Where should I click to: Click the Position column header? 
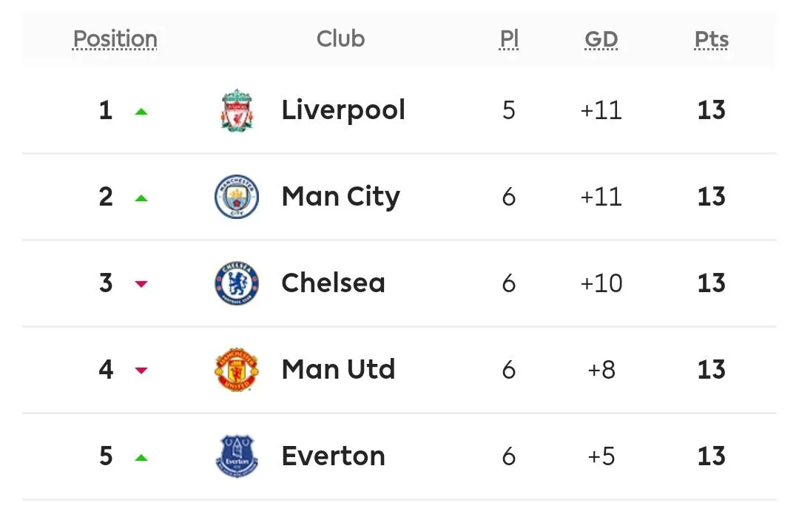[x=115, y=38]
